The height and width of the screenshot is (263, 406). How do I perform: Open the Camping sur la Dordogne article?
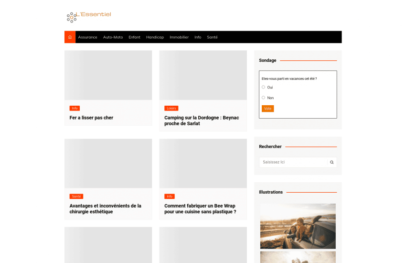(x=202, y=121)
